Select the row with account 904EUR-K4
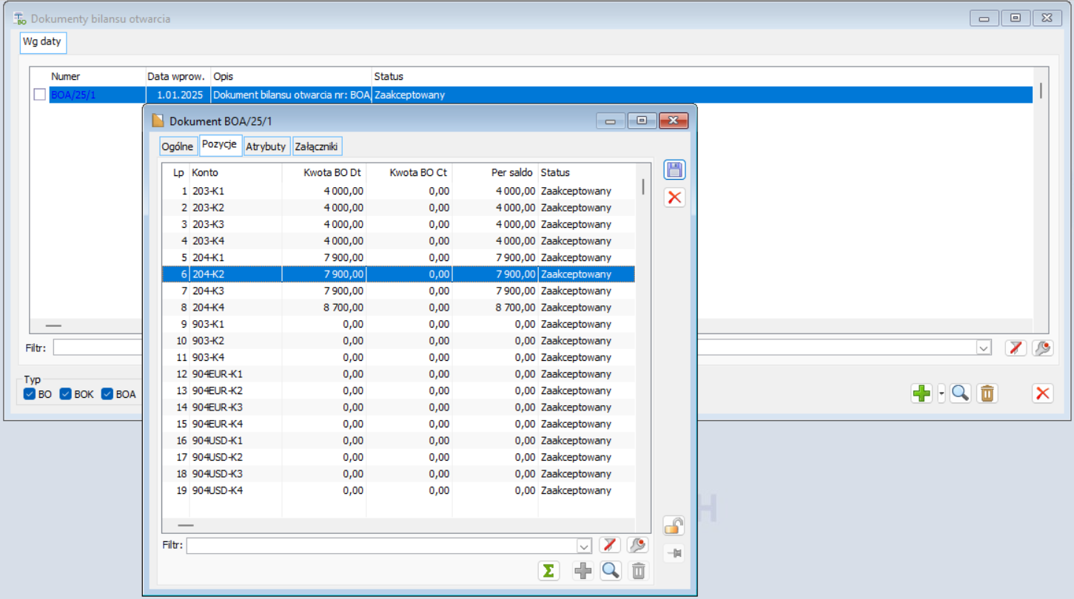1074x599 pixels. [x=398, y=424]
